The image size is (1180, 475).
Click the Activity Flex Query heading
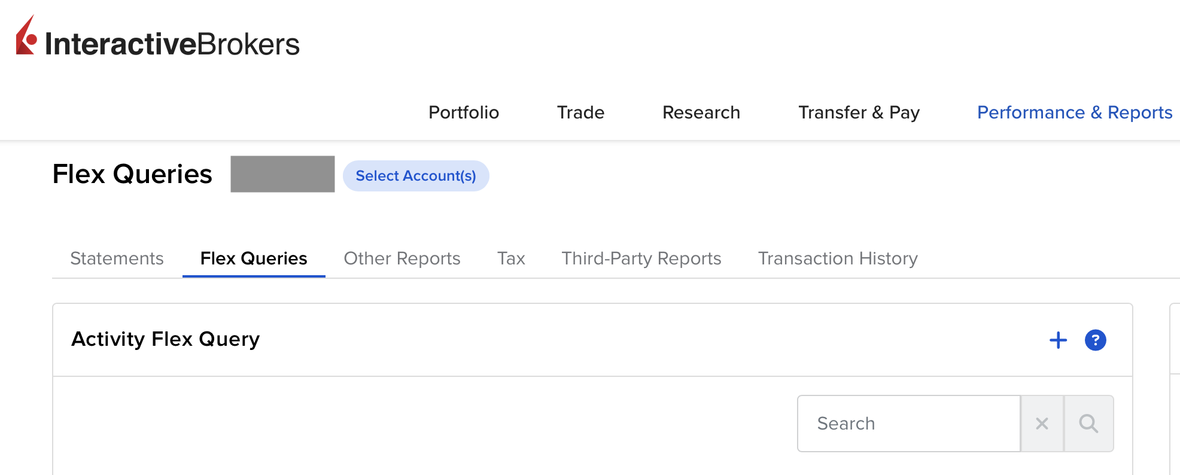pos(166,339)
